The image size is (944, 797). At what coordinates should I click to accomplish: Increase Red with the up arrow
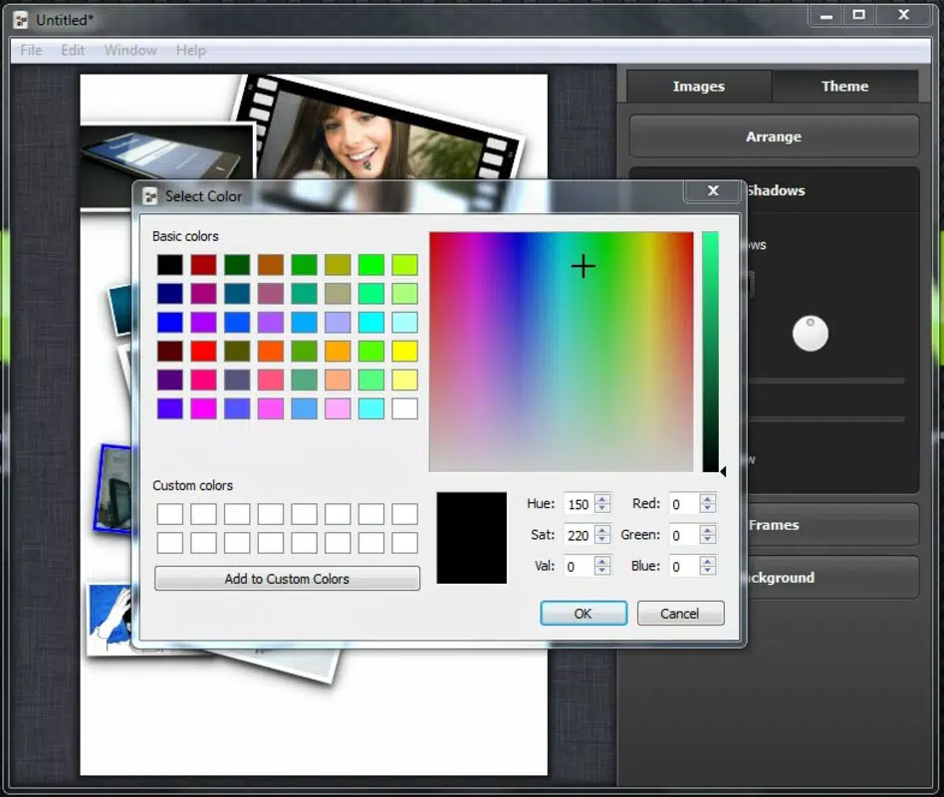pos(708,499)
